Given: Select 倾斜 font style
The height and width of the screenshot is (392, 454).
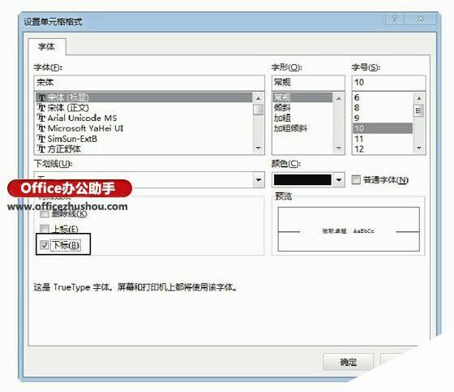Looking at the screenshot, I should 302,108.
